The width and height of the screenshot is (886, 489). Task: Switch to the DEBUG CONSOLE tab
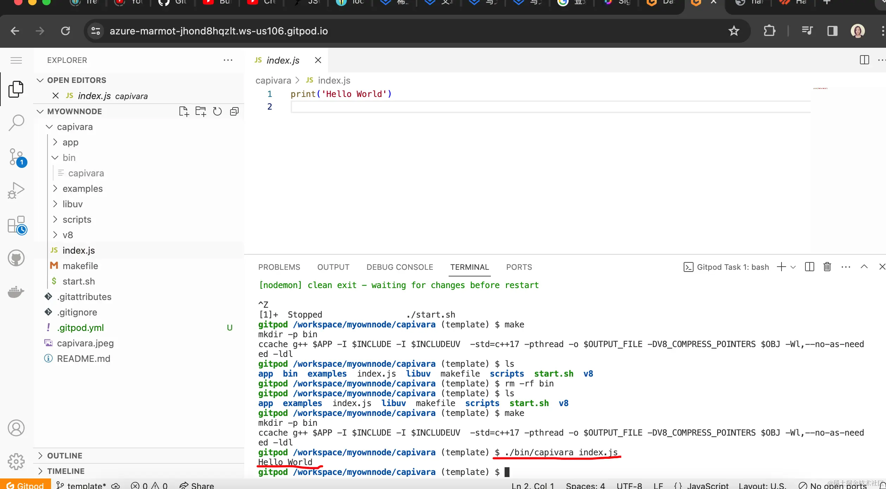click(x=400, y=267)
